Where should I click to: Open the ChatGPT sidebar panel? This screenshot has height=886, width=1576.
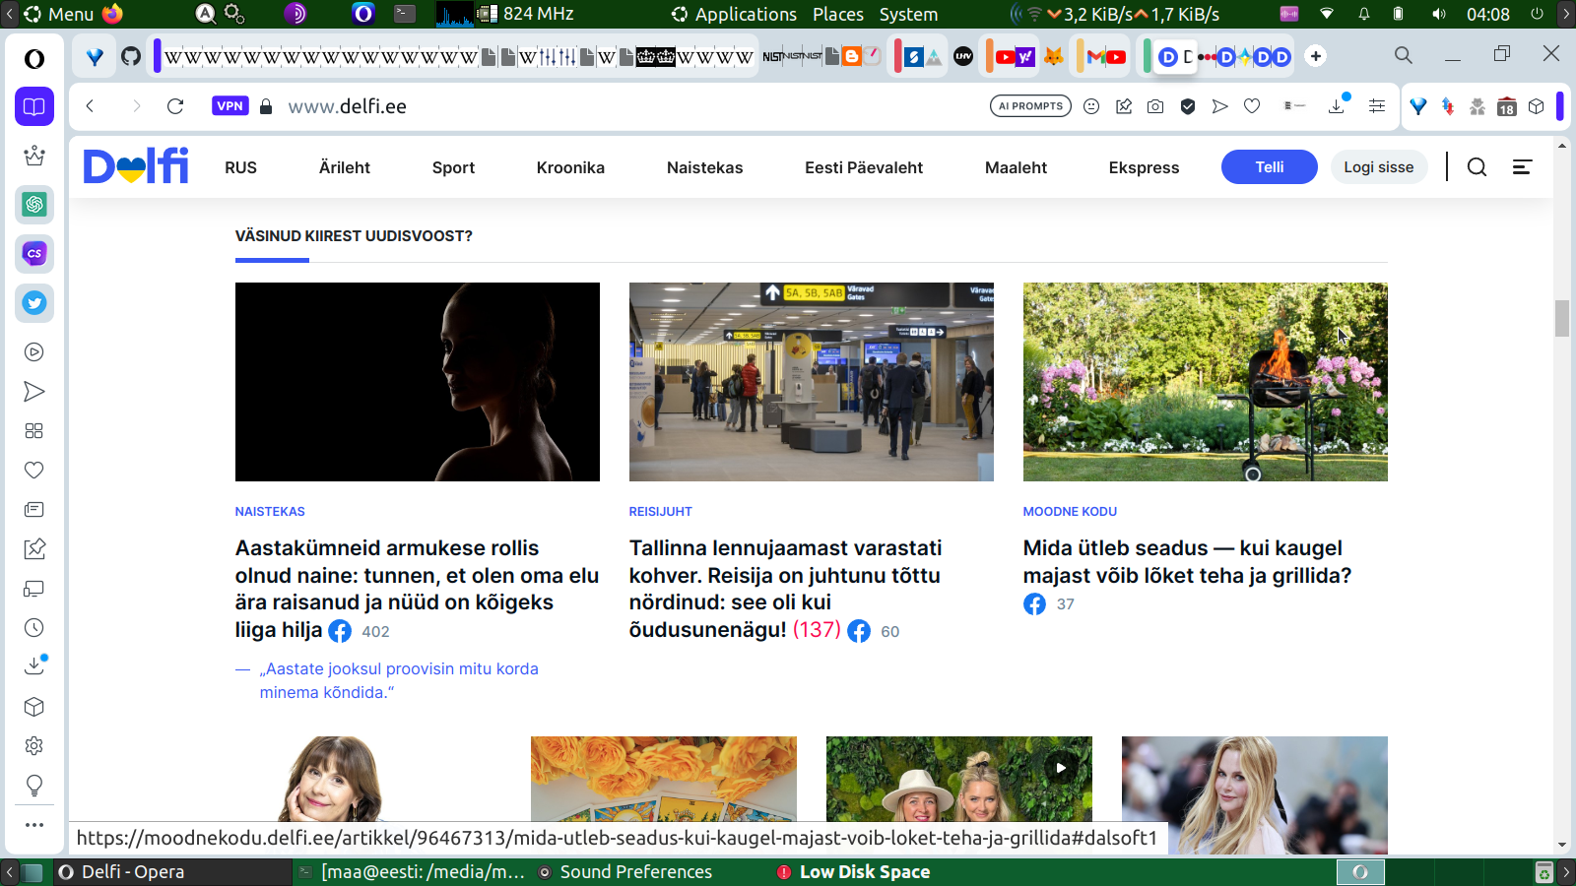click(34, 205)
